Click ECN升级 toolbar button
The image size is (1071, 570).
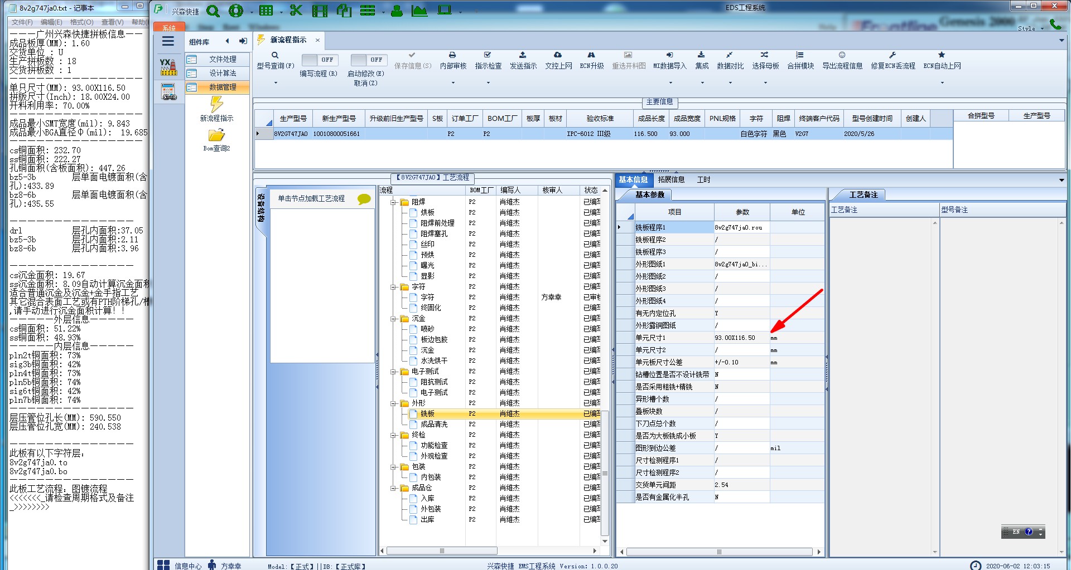click(591, 61)
